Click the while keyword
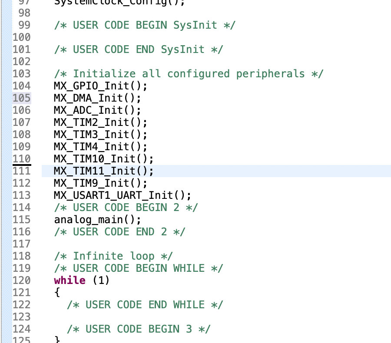The height and width of the screenshot is (343, 391). 70,280
